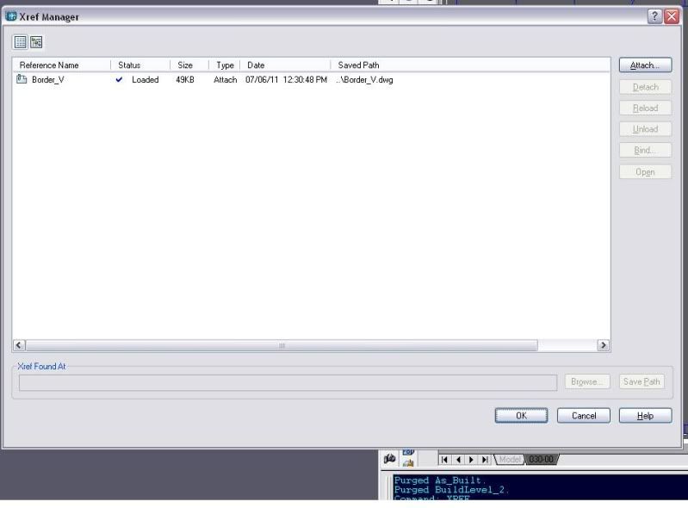
Task: Confirm with the OK button
Action: click(x=521, y=416)
